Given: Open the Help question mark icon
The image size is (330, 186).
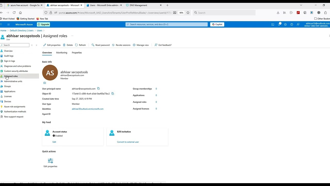Looking at the screenshot, I should [x=292, y=25].
